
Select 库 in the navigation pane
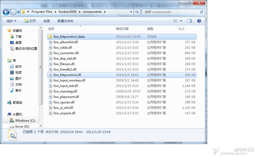(x=11, y=61)
